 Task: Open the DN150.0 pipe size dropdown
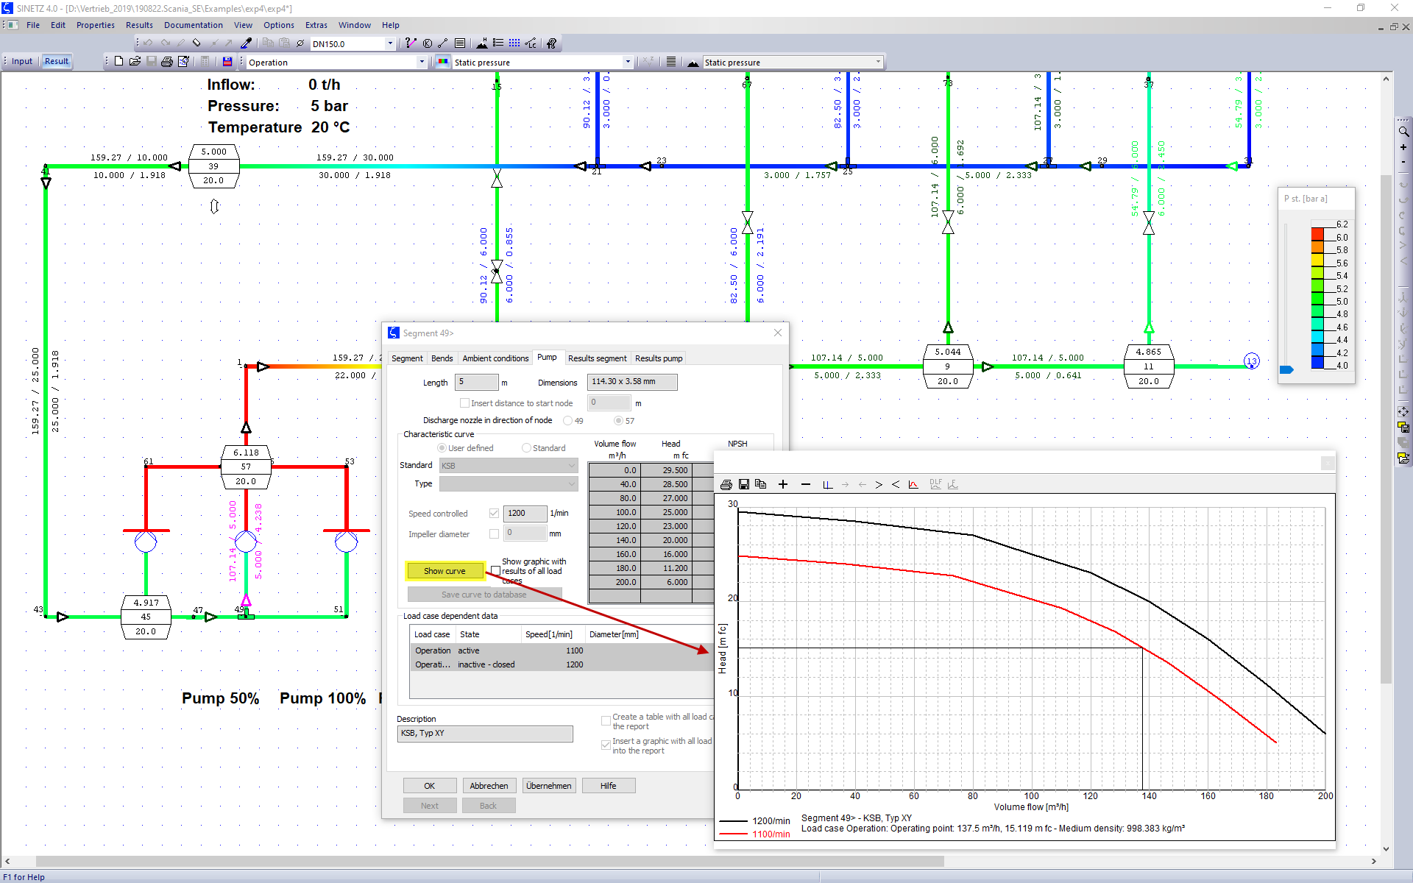coord(390,43)
